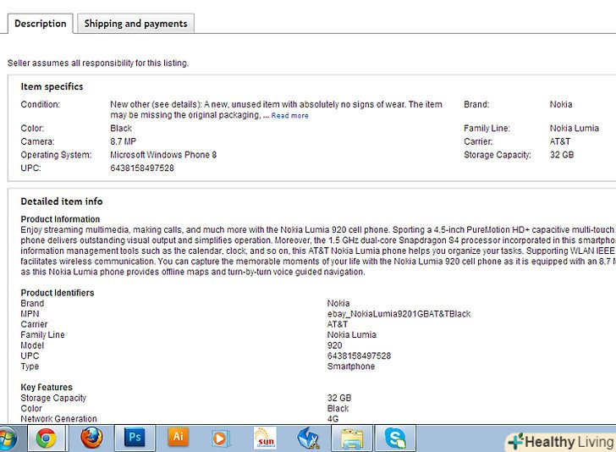Click Seller assumes all responsibility text

pos(98,63)
